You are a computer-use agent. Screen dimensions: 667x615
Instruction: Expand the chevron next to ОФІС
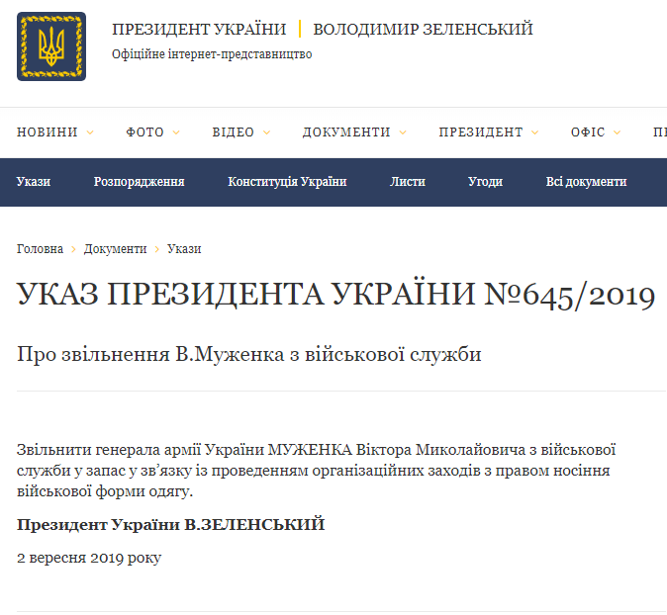pos(618,132)
